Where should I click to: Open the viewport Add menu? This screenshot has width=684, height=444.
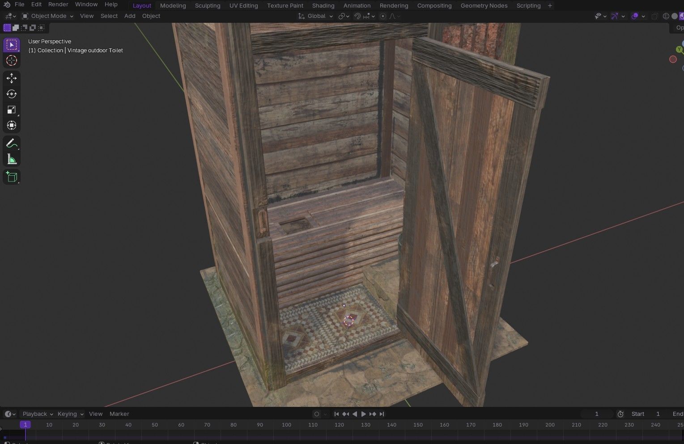(x=130, y=16)
